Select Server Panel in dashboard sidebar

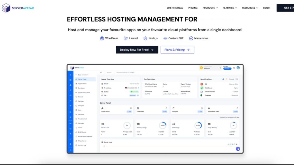82,79
